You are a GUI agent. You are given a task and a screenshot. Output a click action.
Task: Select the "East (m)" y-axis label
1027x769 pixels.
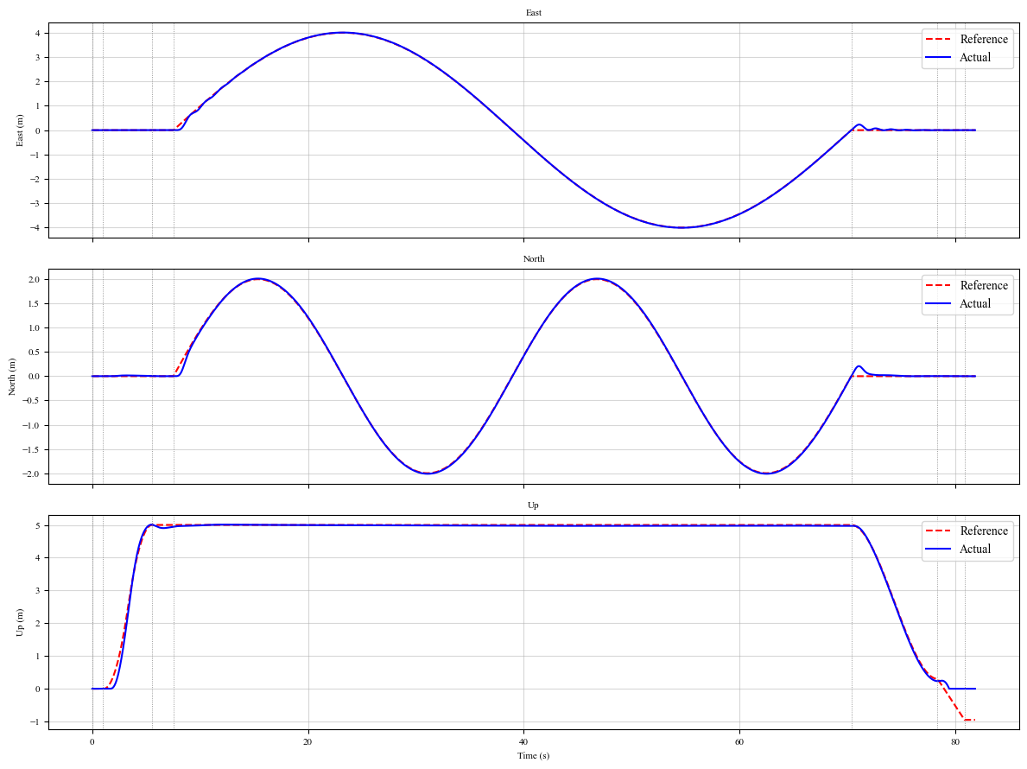(20, 130)
